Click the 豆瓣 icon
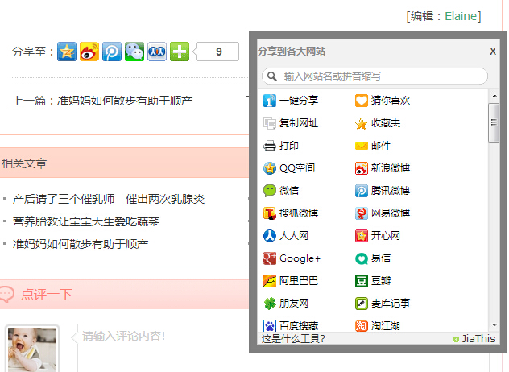Viewport: 509px width, 372px height. pyautogui.click(x=362, y=281)
